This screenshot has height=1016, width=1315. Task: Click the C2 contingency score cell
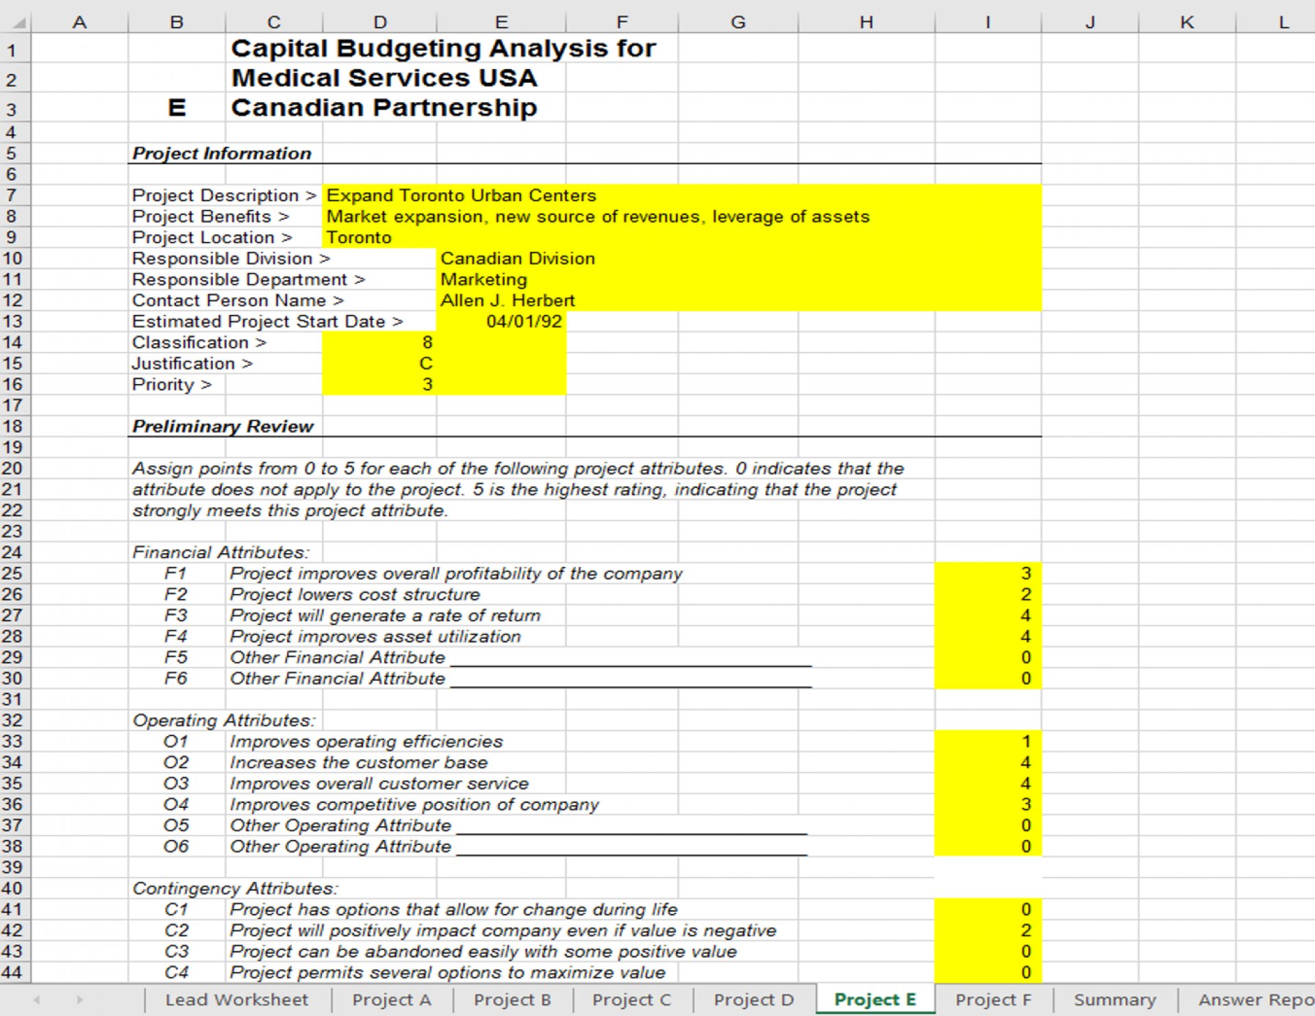(x=988, y=930)
